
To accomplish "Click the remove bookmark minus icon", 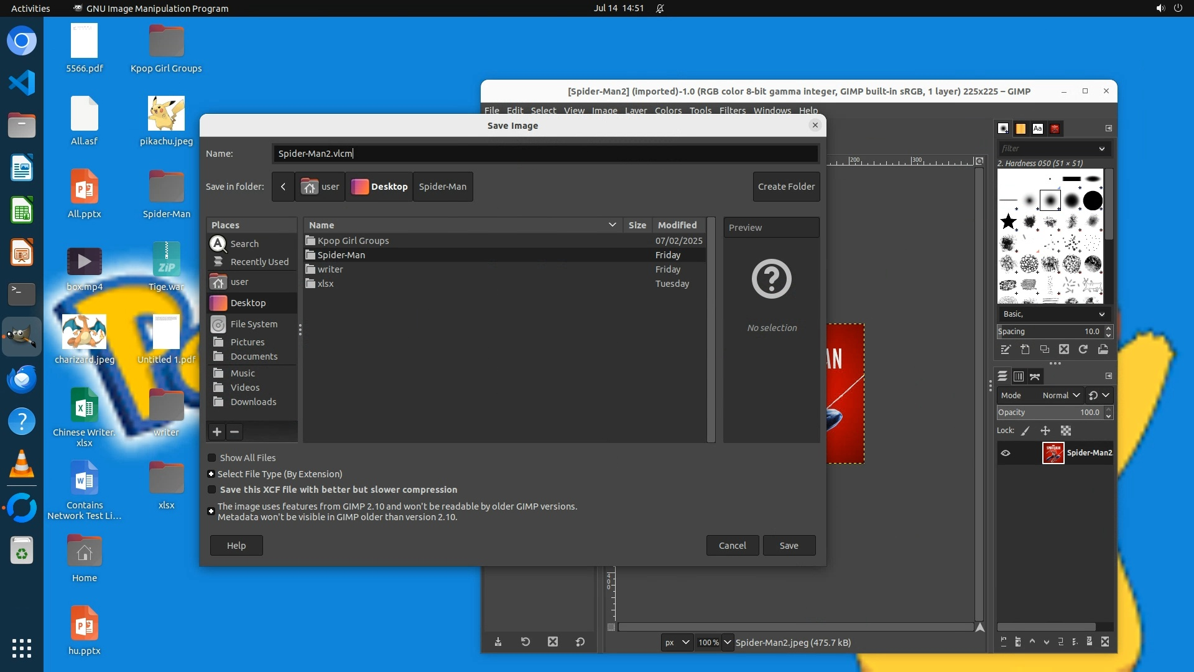I will (234, 432).
